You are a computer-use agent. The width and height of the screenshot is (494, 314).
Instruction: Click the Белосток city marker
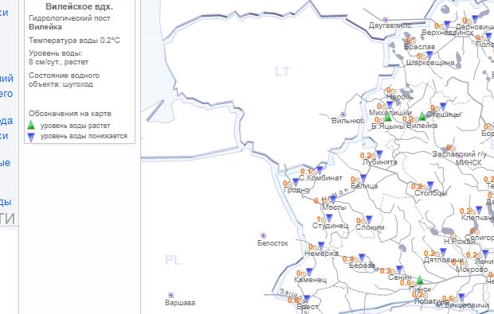264,235
